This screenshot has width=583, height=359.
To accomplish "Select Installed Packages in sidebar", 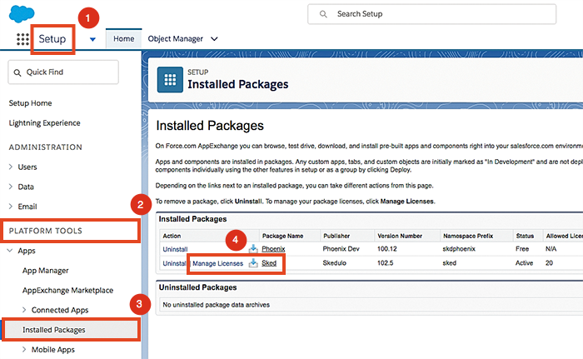I will pos(54,330).
